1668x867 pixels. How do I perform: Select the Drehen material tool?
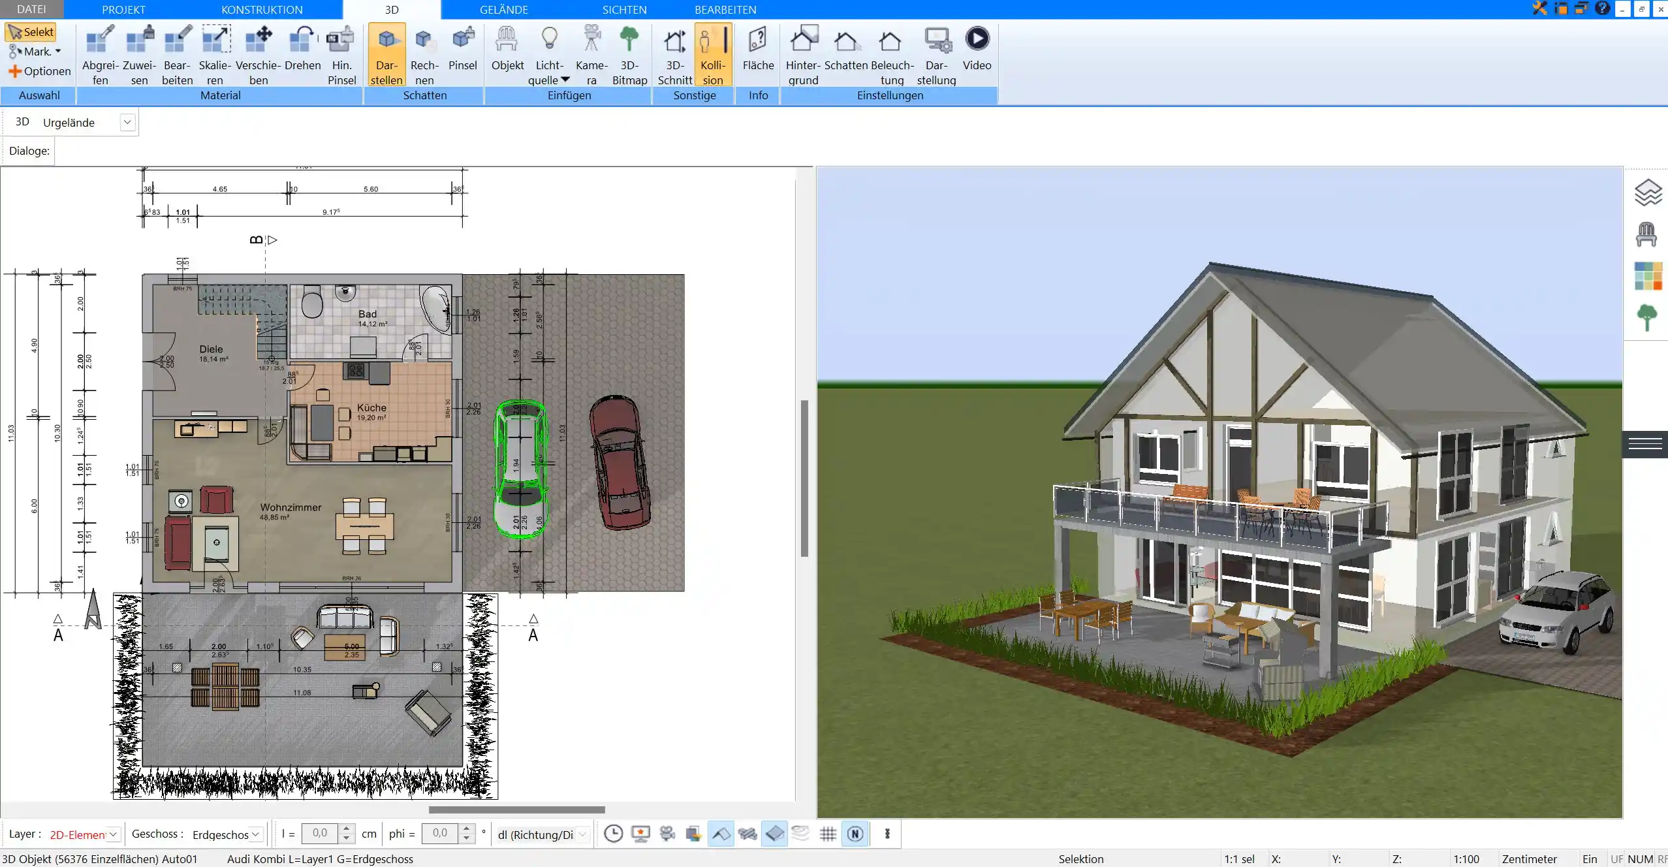[x=302, y=48]
